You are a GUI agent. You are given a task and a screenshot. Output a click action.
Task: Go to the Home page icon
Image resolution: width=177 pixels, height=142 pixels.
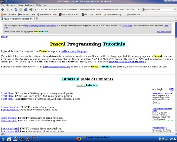(25, 10)
